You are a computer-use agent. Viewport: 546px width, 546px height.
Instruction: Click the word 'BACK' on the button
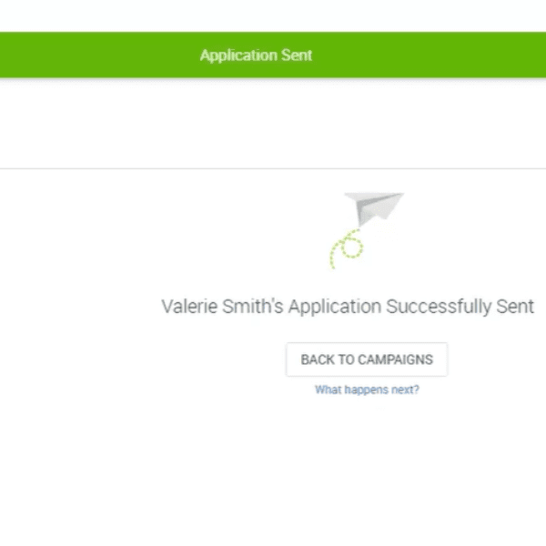[318, 359]
